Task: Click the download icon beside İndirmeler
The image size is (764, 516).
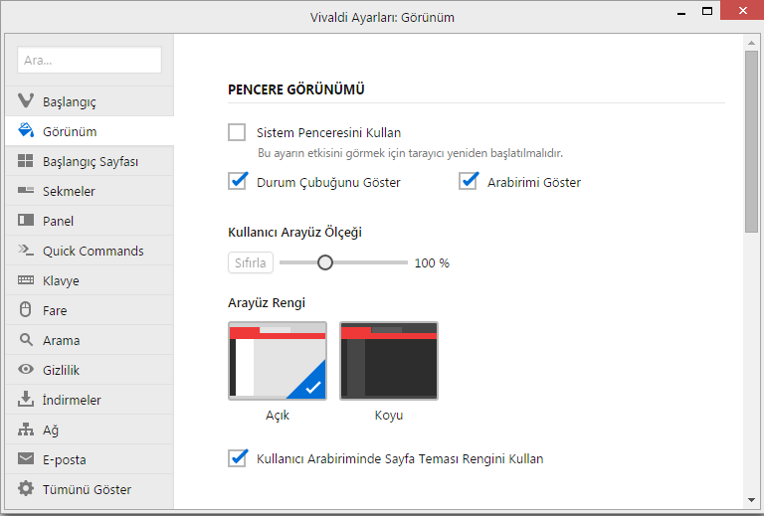Action: point(26,399)
